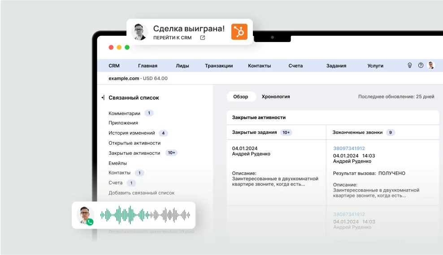
Task: Open phone number 38097341912 link
Action: (x=349, y=149)
